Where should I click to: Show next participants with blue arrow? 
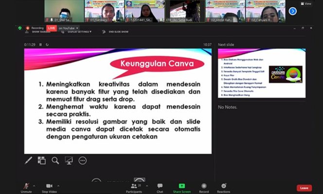[292, 11]
